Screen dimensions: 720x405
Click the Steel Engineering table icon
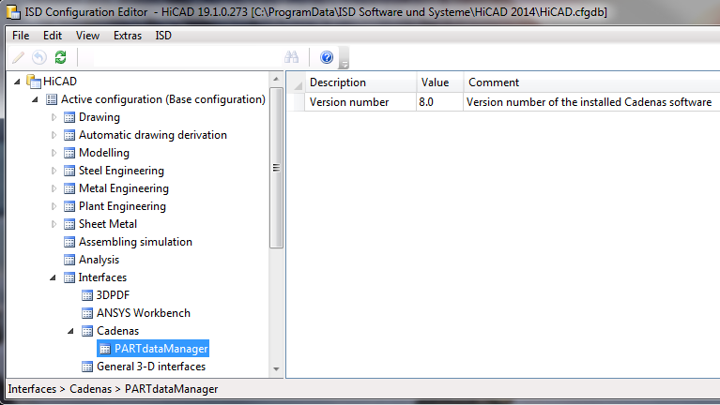coord(69,171)
